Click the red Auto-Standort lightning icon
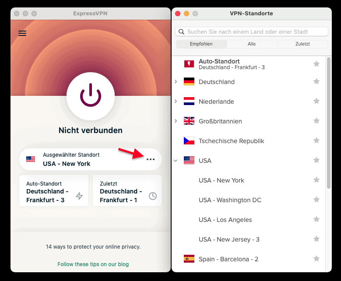The height and width of the screenshot is (281, 341). [189, 64]
